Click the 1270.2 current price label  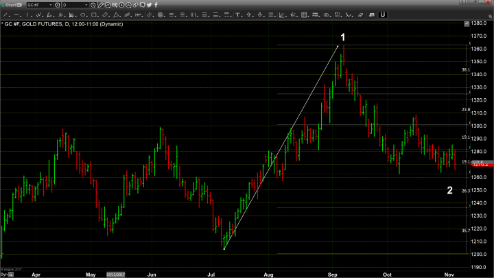479,165
